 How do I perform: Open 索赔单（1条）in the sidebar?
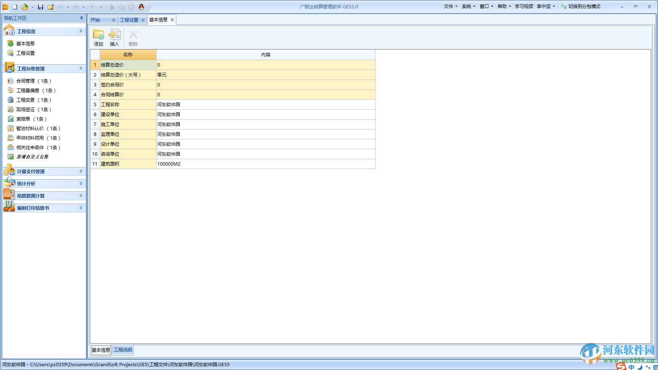click(x=31, y=119)
